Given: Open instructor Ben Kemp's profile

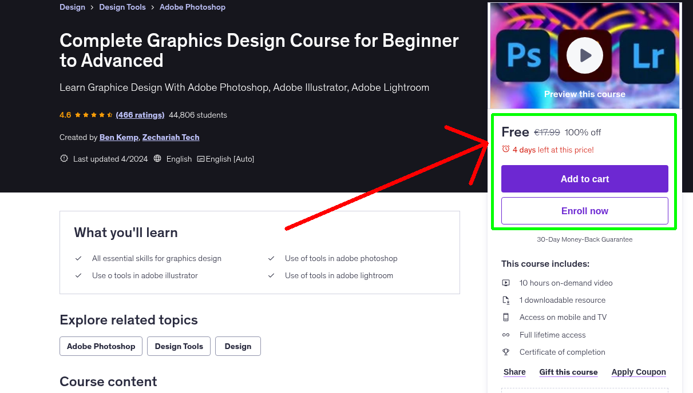Looking at the screenshot, I should 118,137.
